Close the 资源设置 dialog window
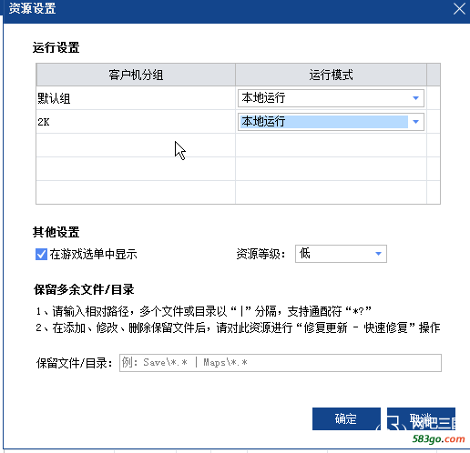This screenshot has width=470, height=453. click(x=459, y=9)
